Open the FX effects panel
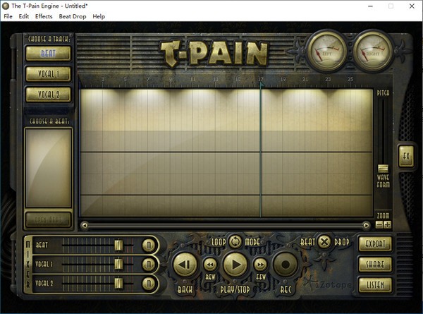Image resolution: width=423 pixels, height=314 pixels. (405, 156)
